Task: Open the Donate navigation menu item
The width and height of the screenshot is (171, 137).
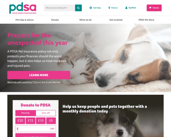Action: click(55, 20)
